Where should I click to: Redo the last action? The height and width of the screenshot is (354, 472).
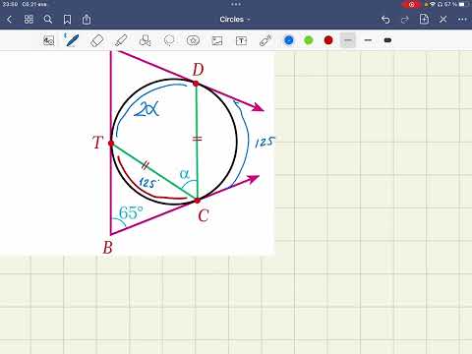tap(405, 20)
